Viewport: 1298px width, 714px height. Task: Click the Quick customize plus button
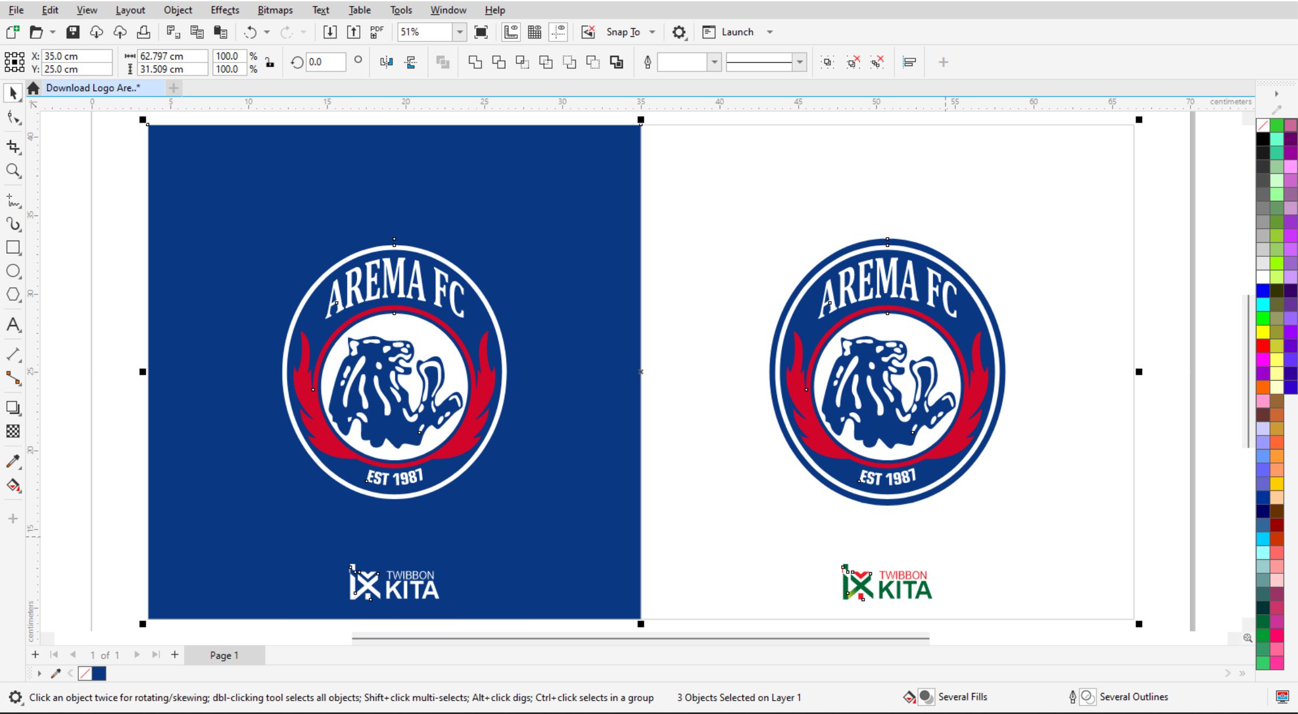(943, 62)
